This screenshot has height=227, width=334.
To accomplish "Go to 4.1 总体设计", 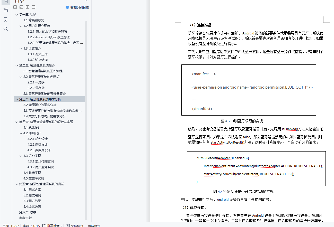I will [x=32, y=128].
